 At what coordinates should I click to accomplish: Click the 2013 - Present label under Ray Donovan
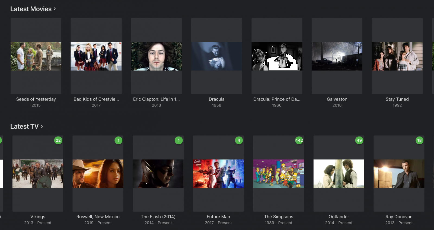click(399, 223)
